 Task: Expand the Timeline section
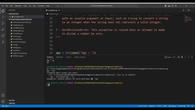(x=12, y=103)
